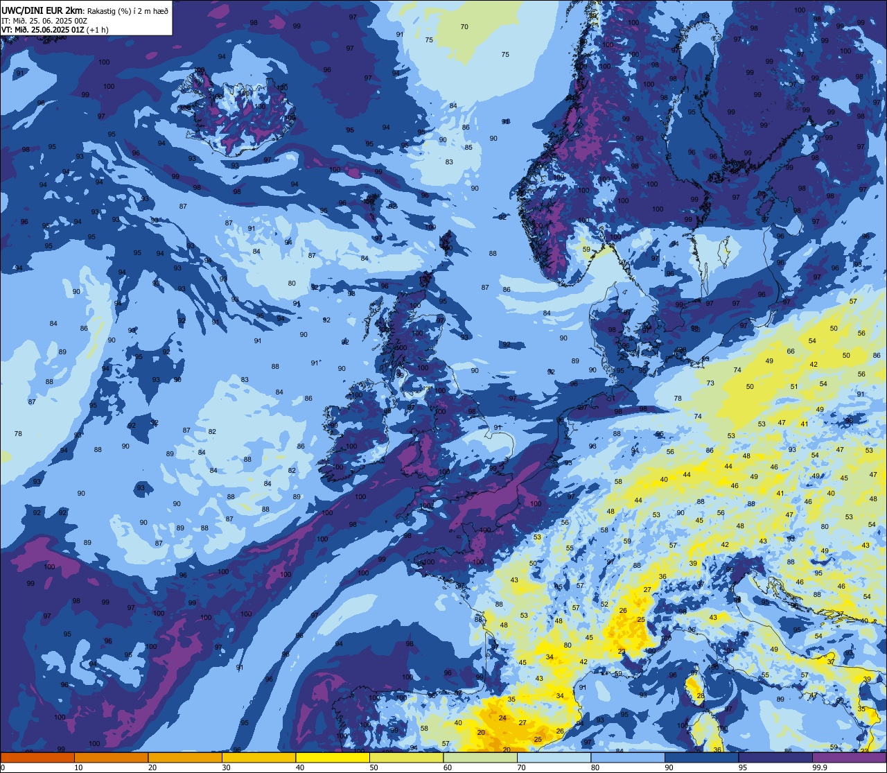Click the 95–99.9 % indigo legend swatch

point(775,757)
